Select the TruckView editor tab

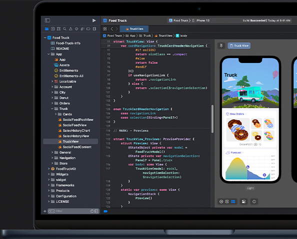134,29
